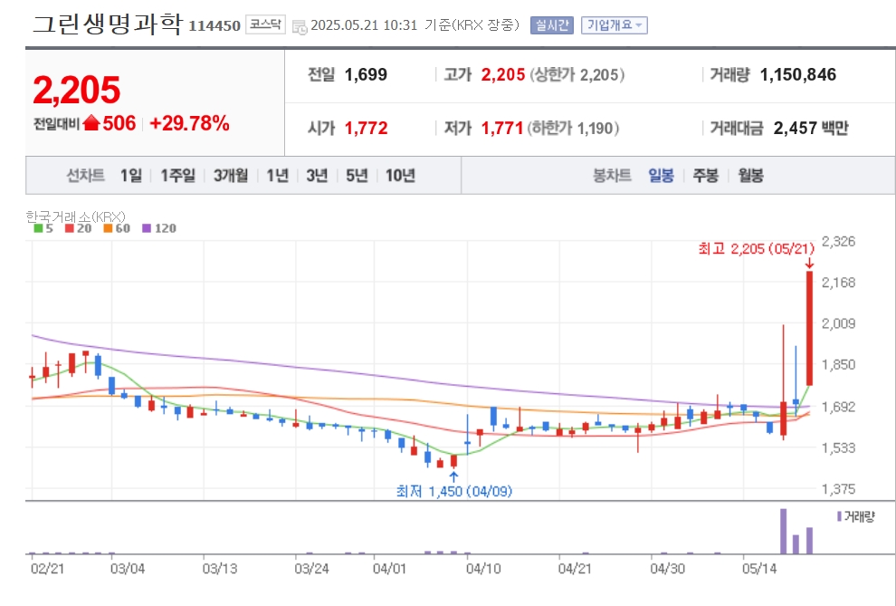This screenshot has height=606, width=896.
Task: Click the tallest purple volume bar
Action: [x=783, y=531]
